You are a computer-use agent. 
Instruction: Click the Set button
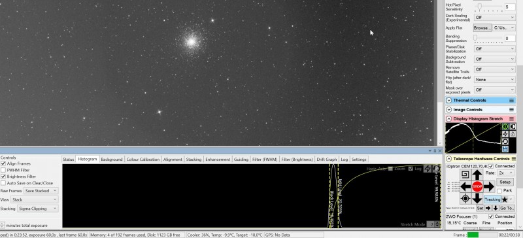(480, 208)
